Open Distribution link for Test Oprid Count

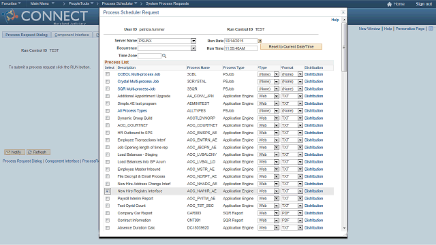(x=313, y=206)
